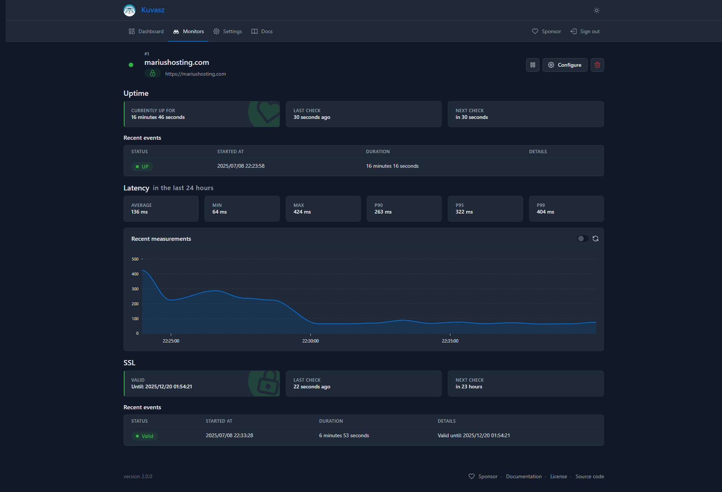The width and height of the screenshot is (722, 492).
Task: Click the P95 322 ms card
Action: [485, 209]
